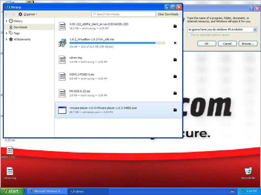Select the cdrom.img desktop icon
This screenshot has width=261, height=195.
click(10, 173)
